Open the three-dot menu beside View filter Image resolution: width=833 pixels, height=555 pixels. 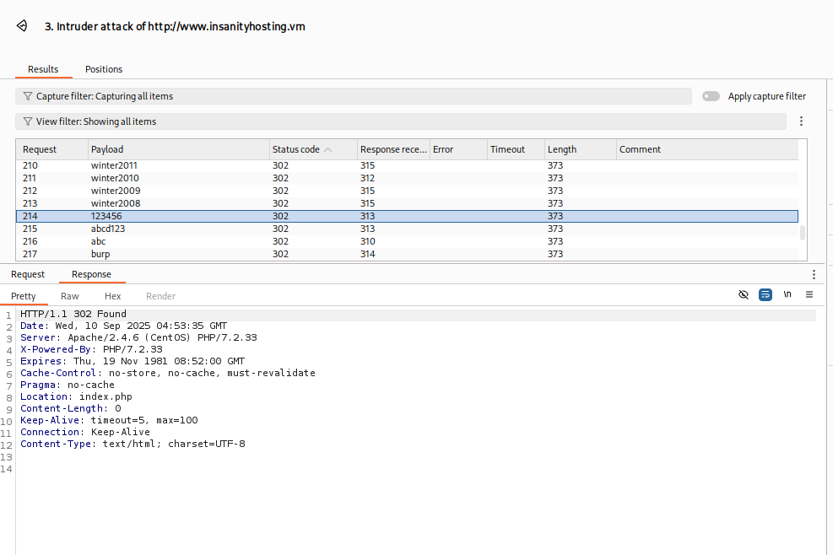coord(801,121)
